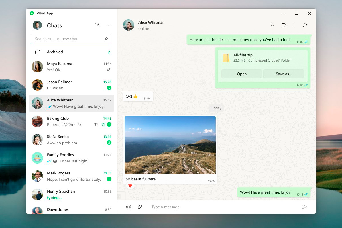Start a new chat with compose icon
This screenshot has width=342, height=228.
pos(97,25)
